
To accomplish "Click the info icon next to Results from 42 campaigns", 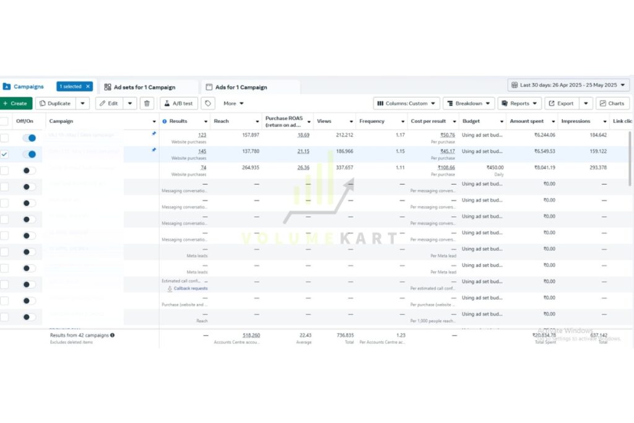I will click(x=113, y=335).
